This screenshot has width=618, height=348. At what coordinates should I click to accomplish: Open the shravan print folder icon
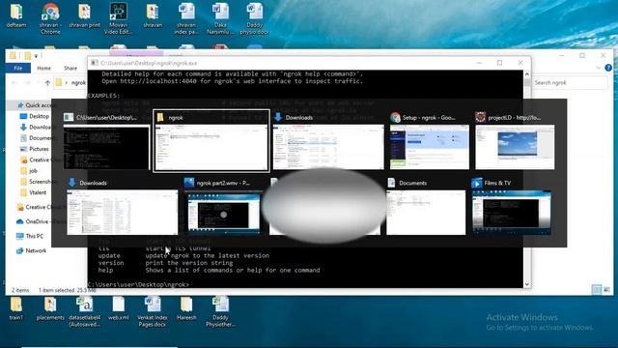tap(84, 15)
